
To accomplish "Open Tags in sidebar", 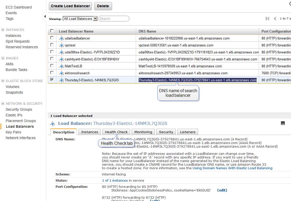I will tap(10, 19).
